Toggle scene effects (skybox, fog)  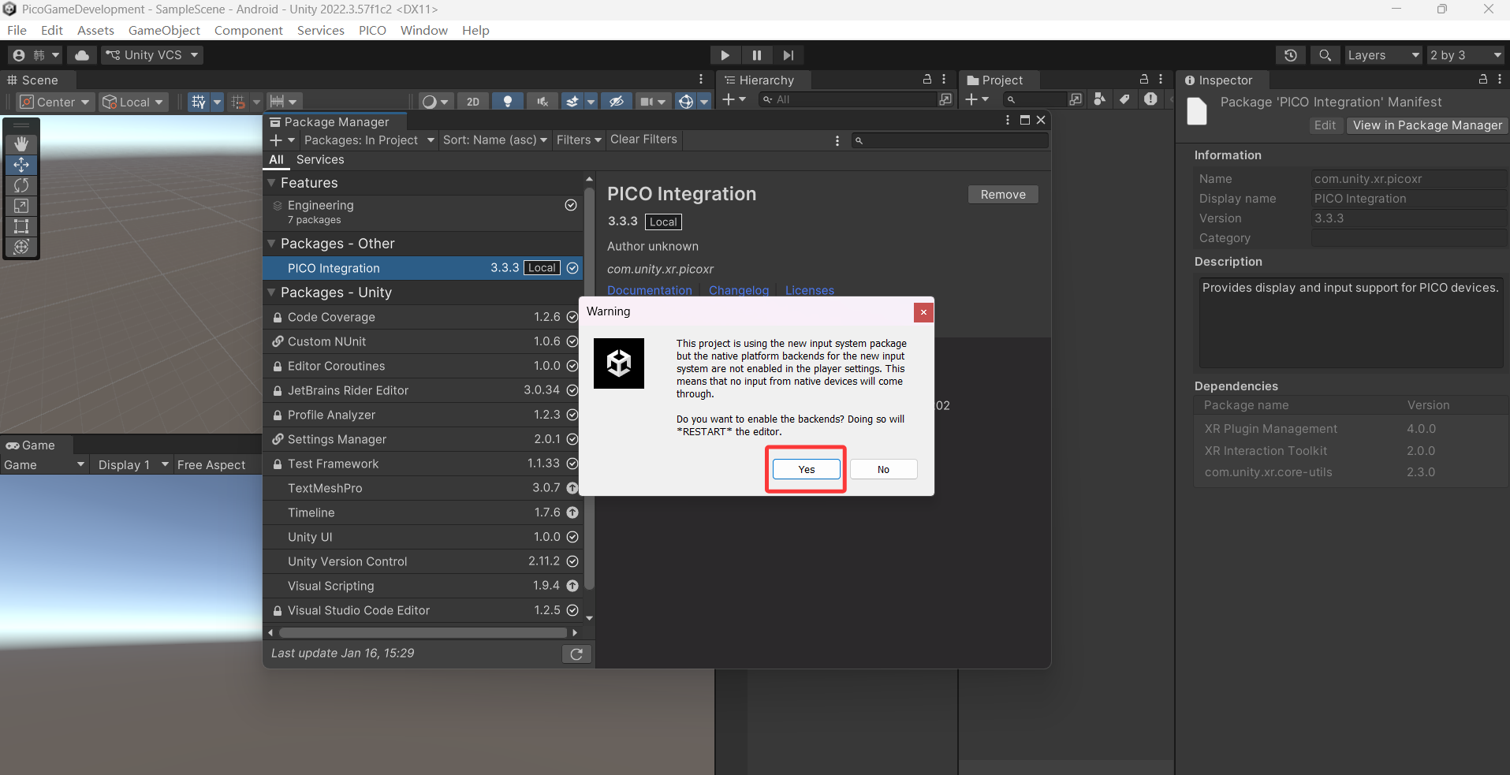click(x=572, y=102)
